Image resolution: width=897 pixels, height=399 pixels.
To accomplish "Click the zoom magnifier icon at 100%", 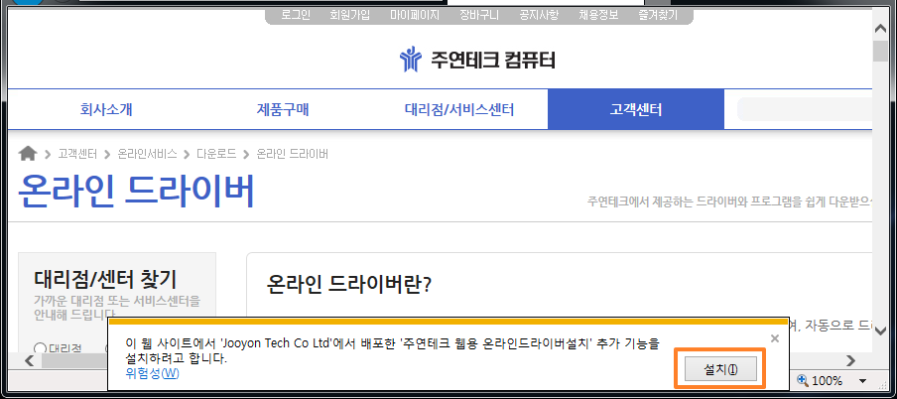I will pos(803,380).
